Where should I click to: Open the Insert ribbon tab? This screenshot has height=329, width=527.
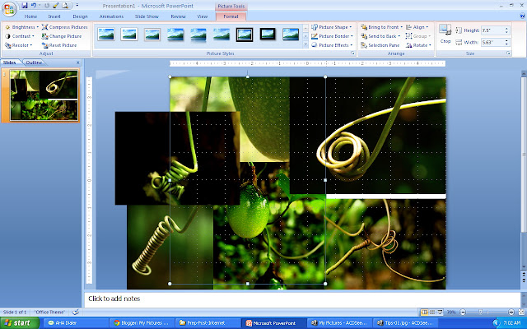point(54,16)
